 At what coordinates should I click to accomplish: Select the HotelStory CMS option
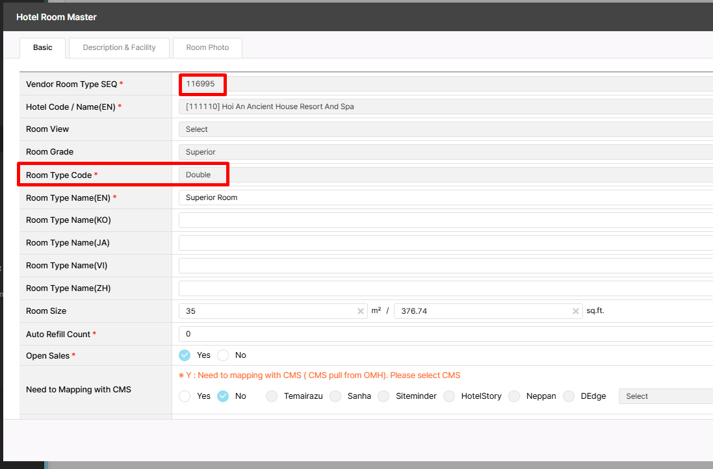(x=449, y=396)
